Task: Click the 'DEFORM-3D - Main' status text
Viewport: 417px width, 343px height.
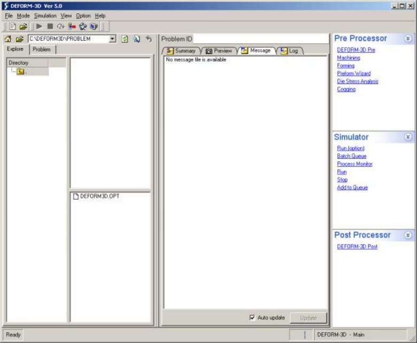Action: tap(341, 334)
